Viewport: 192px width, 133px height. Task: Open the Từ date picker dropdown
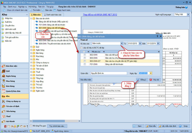(x=140, y=43)
